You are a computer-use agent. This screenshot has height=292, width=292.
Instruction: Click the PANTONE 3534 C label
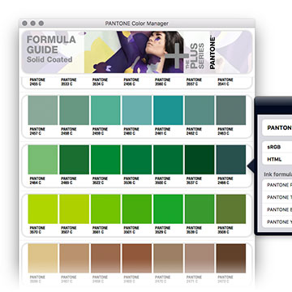point(100,82)
